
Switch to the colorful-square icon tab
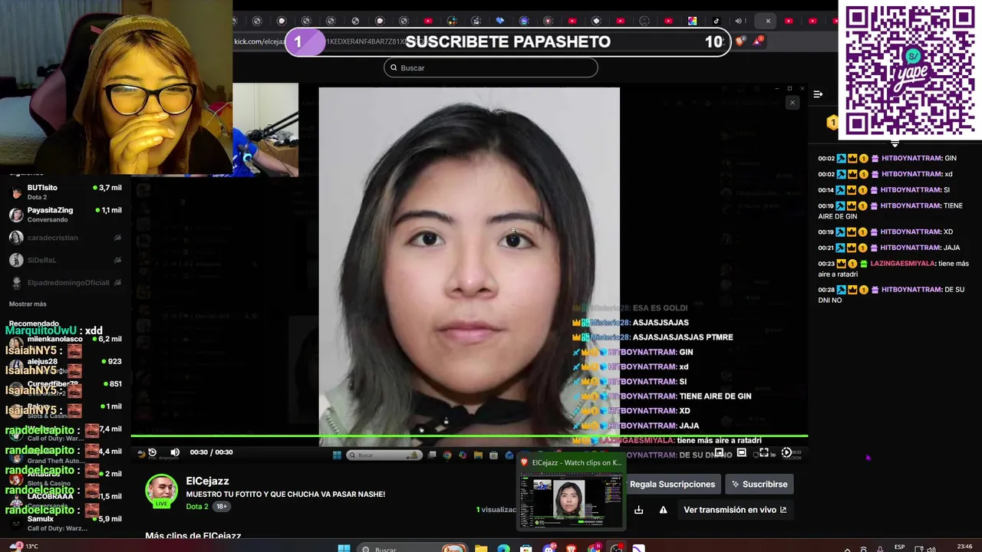pyautogui.click(x=692, y=21)
